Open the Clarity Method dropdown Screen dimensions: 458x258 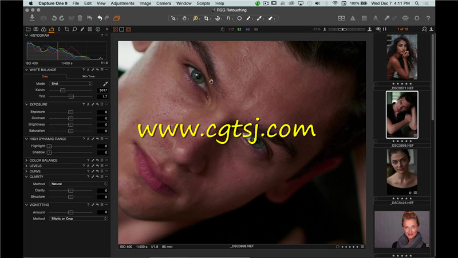pos(78,184)
